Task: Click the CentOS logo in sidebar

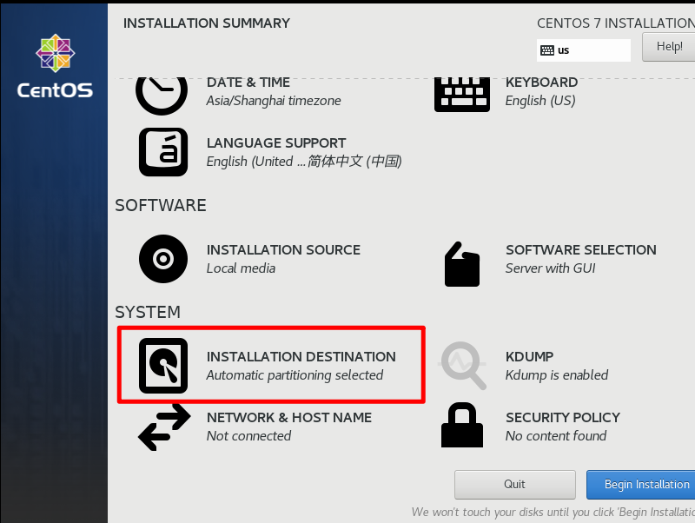Action: point(55,66)
